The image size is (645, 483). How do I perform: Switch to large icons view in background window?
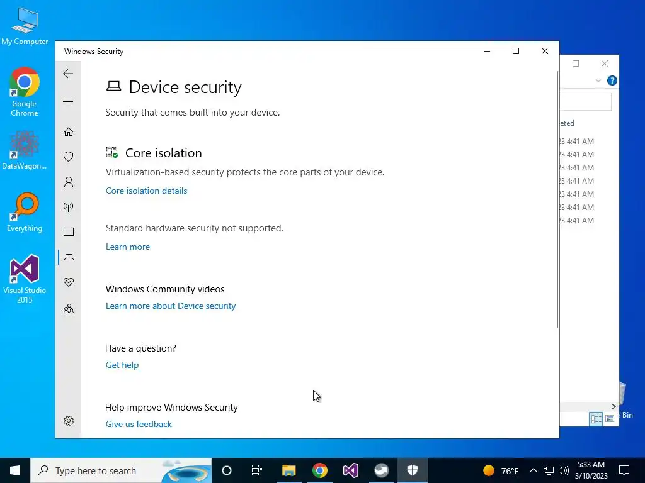pyautogui.click(x=610, y=419)
